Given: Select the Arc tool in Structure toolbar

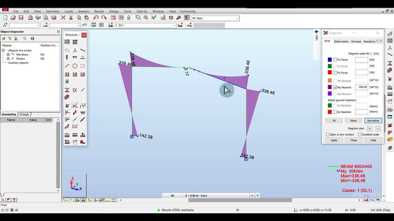Looking at the screenshot, I should [67, 66].
